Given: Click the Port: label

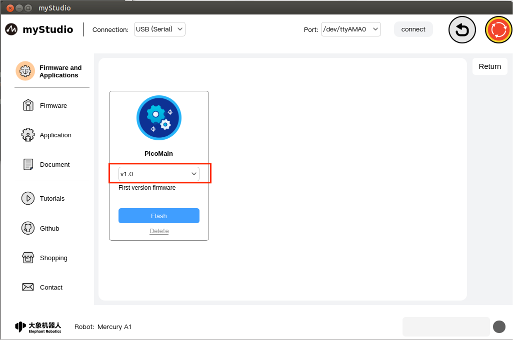Looking at the screenshot, I should [x=311, y=30].
